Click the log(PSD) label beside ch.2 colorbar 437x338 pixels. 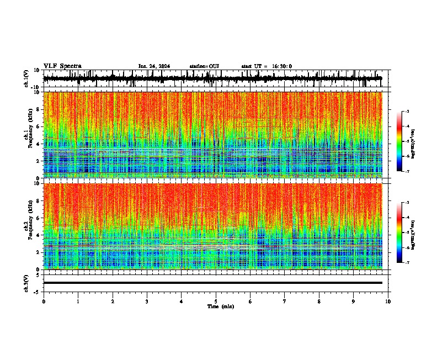tap(413, 235)
